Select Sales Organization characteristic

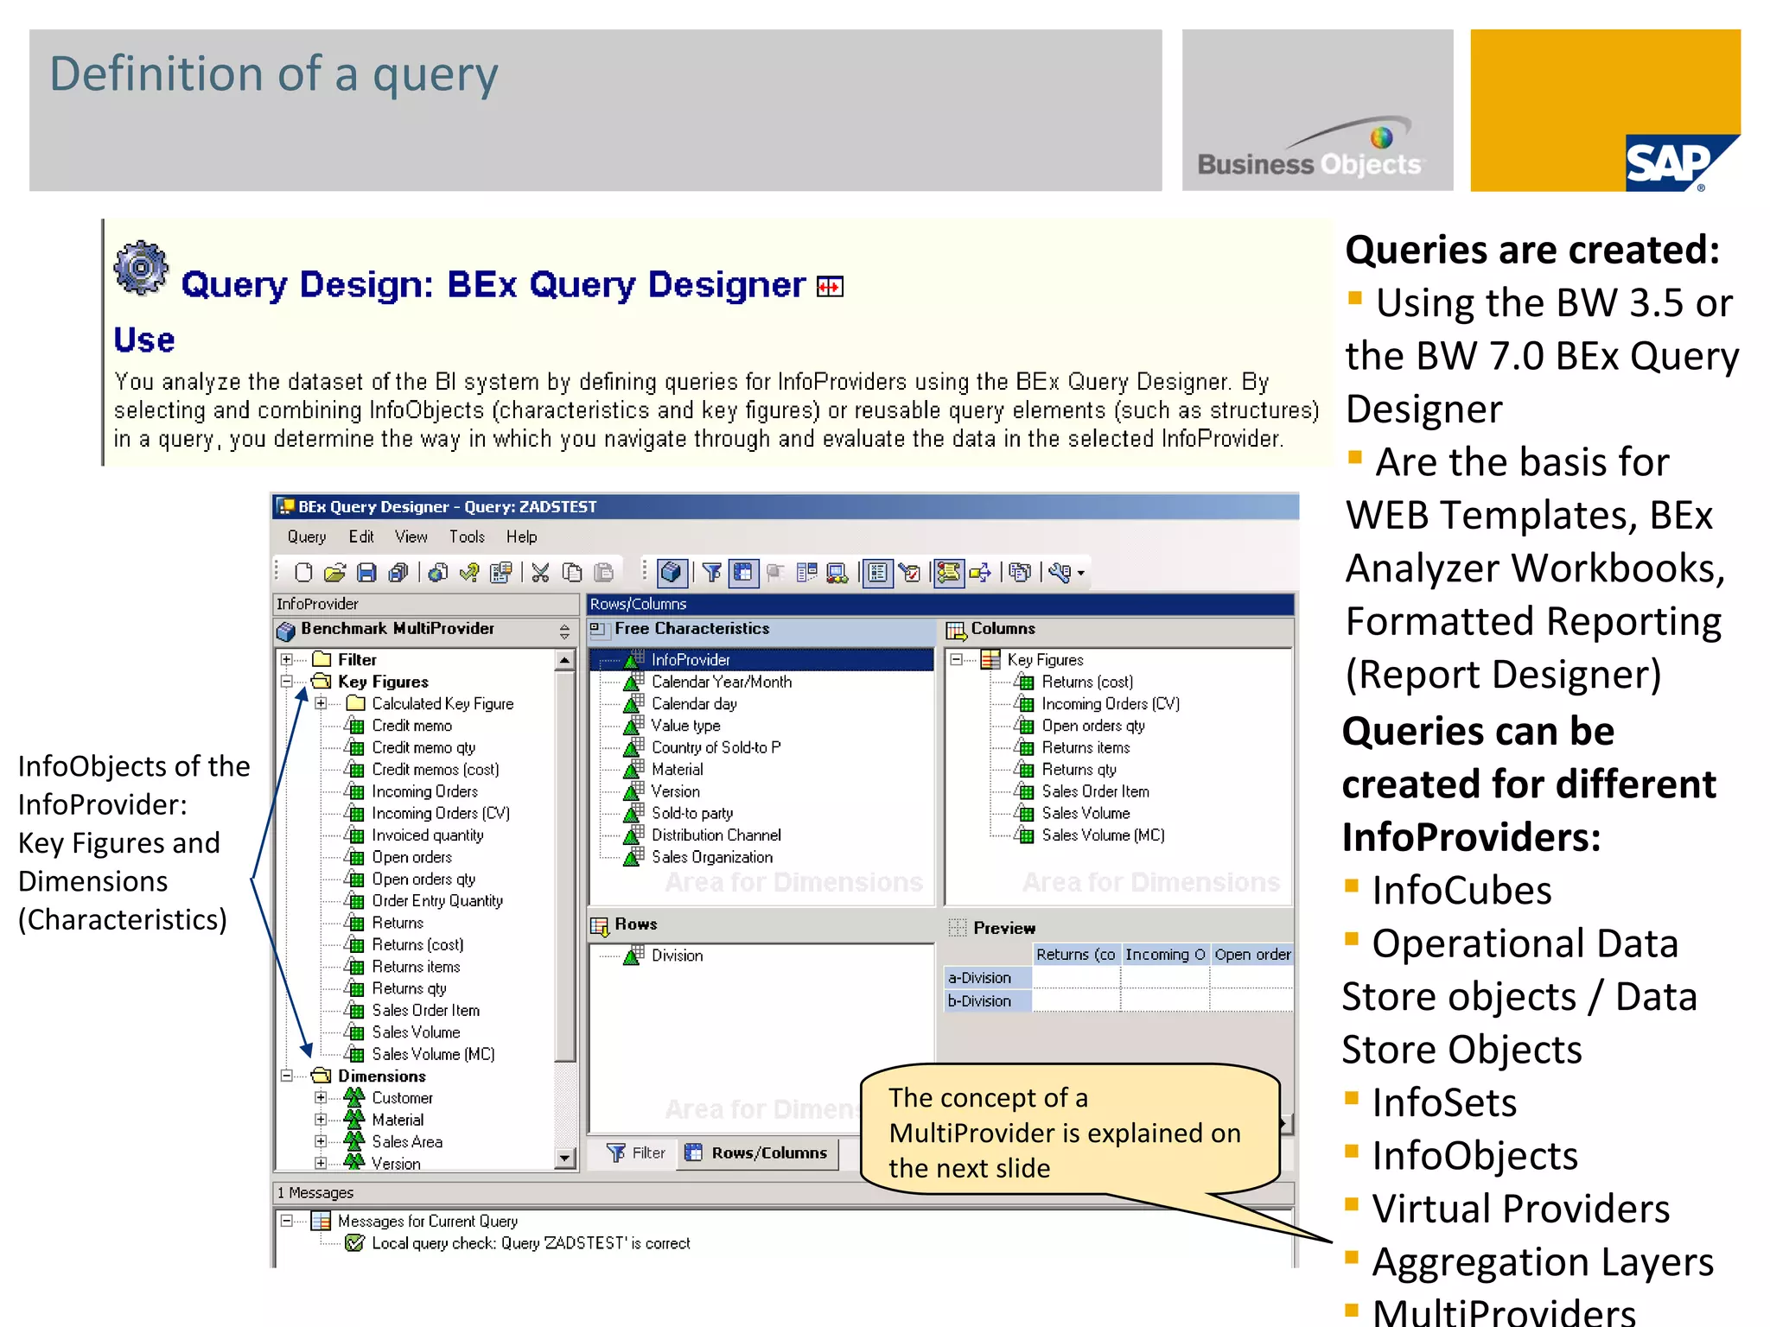pyautogui.click(x=711, y=857)
